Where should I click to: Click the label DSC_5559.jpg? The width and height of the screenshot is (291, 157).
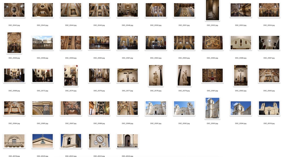tap(71, 58)
